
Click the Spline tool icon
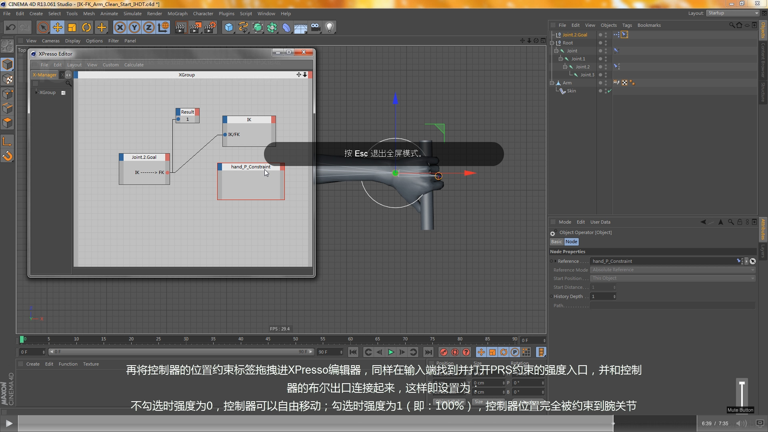[243, 27]
